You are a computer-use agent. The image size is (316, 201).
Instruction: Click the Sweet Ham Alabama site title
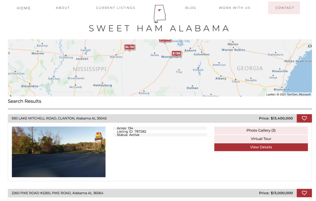pyautogui.click(x=160, y=28)
